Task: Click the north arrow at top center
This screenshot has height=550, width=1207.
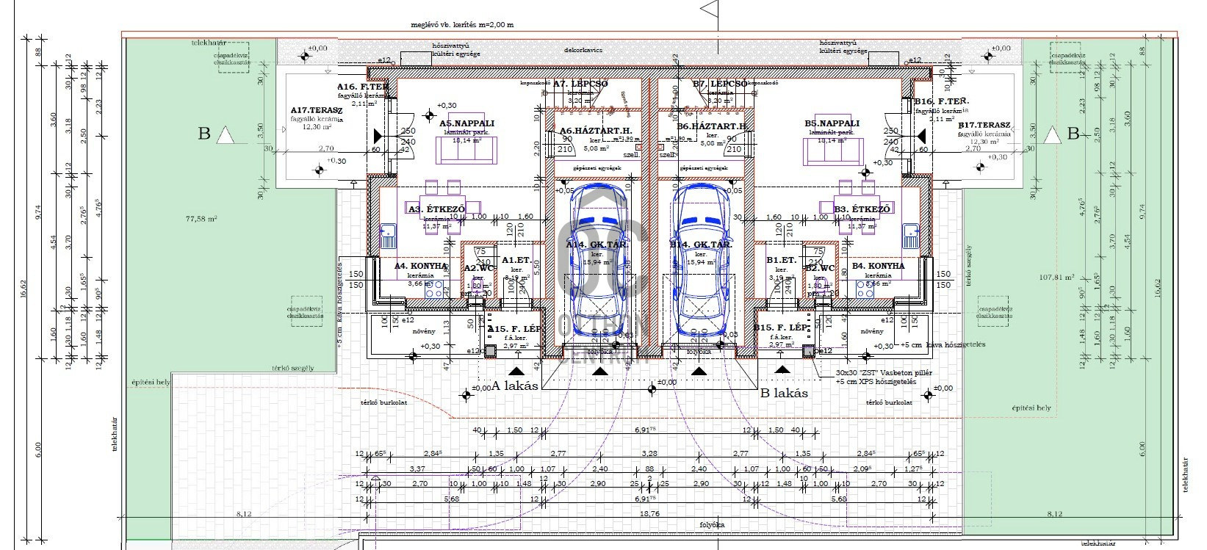Action: coord(708,7)
